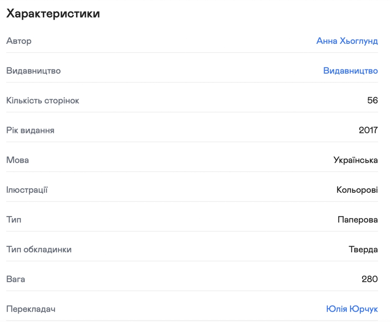Viewport: 391px width, 322px height.
Task: Click the Характеристики section heading
Action: [53, 14]
